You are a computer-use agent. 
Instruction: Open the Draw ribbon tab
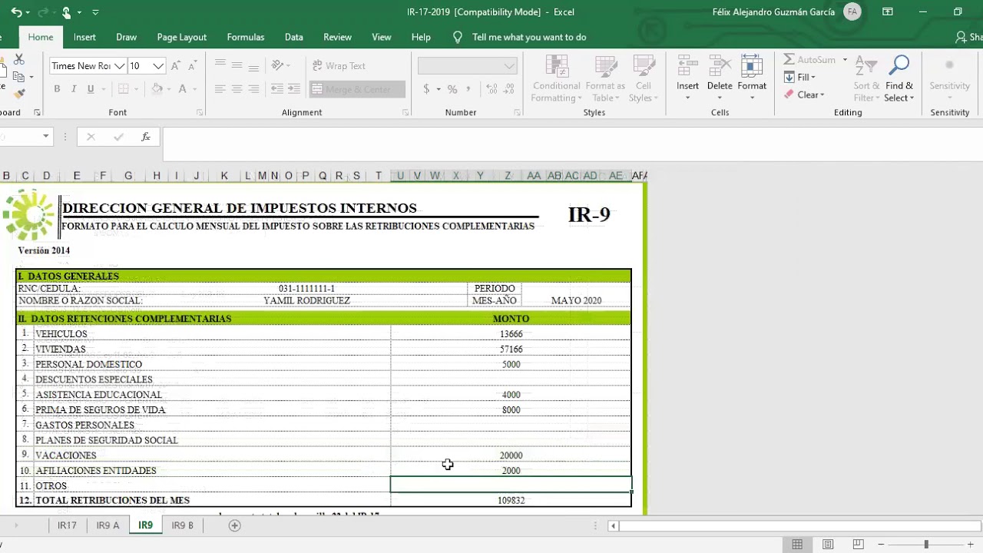[126, 37]
